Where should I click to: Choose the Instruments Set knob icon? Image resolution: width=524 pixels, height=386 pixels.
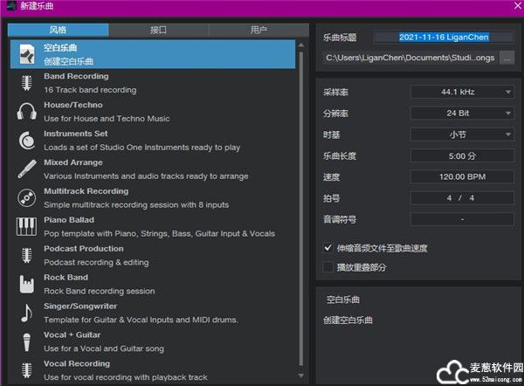pos(26,141)
